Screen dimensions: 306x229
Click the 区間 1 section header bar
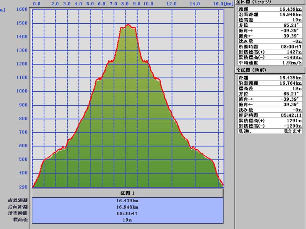tap(127, 193)
